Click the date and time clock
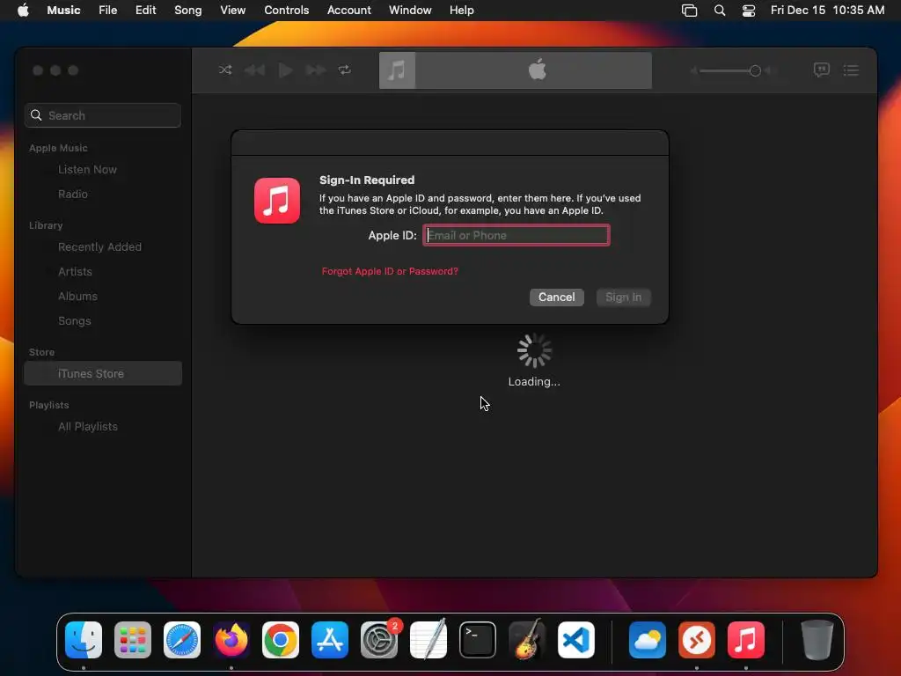The height and width of the screenshot is (676, 901). click(x=827, y=11)
